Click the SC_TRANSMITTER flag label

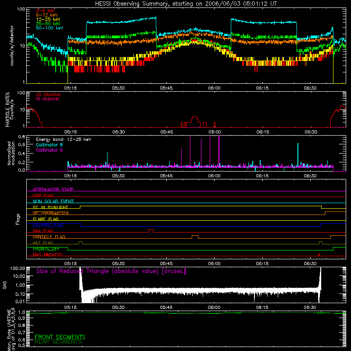pos(51,213)
